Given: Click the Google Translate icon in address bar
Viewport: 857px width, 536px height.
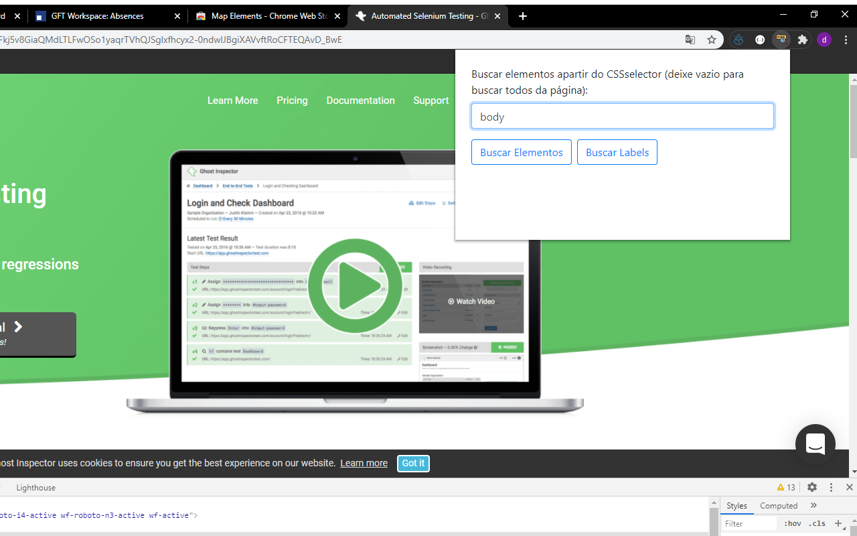Looking at the screenshot, I should [690, 40].
